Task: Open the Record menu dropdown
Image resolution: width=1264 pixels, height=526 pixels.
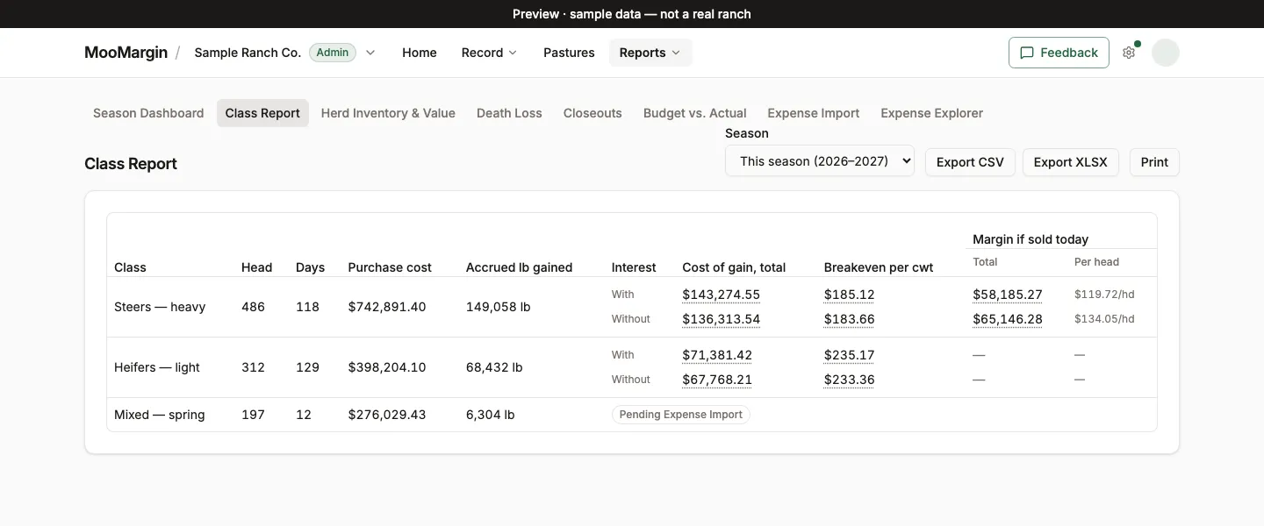Action: point(489,53)
